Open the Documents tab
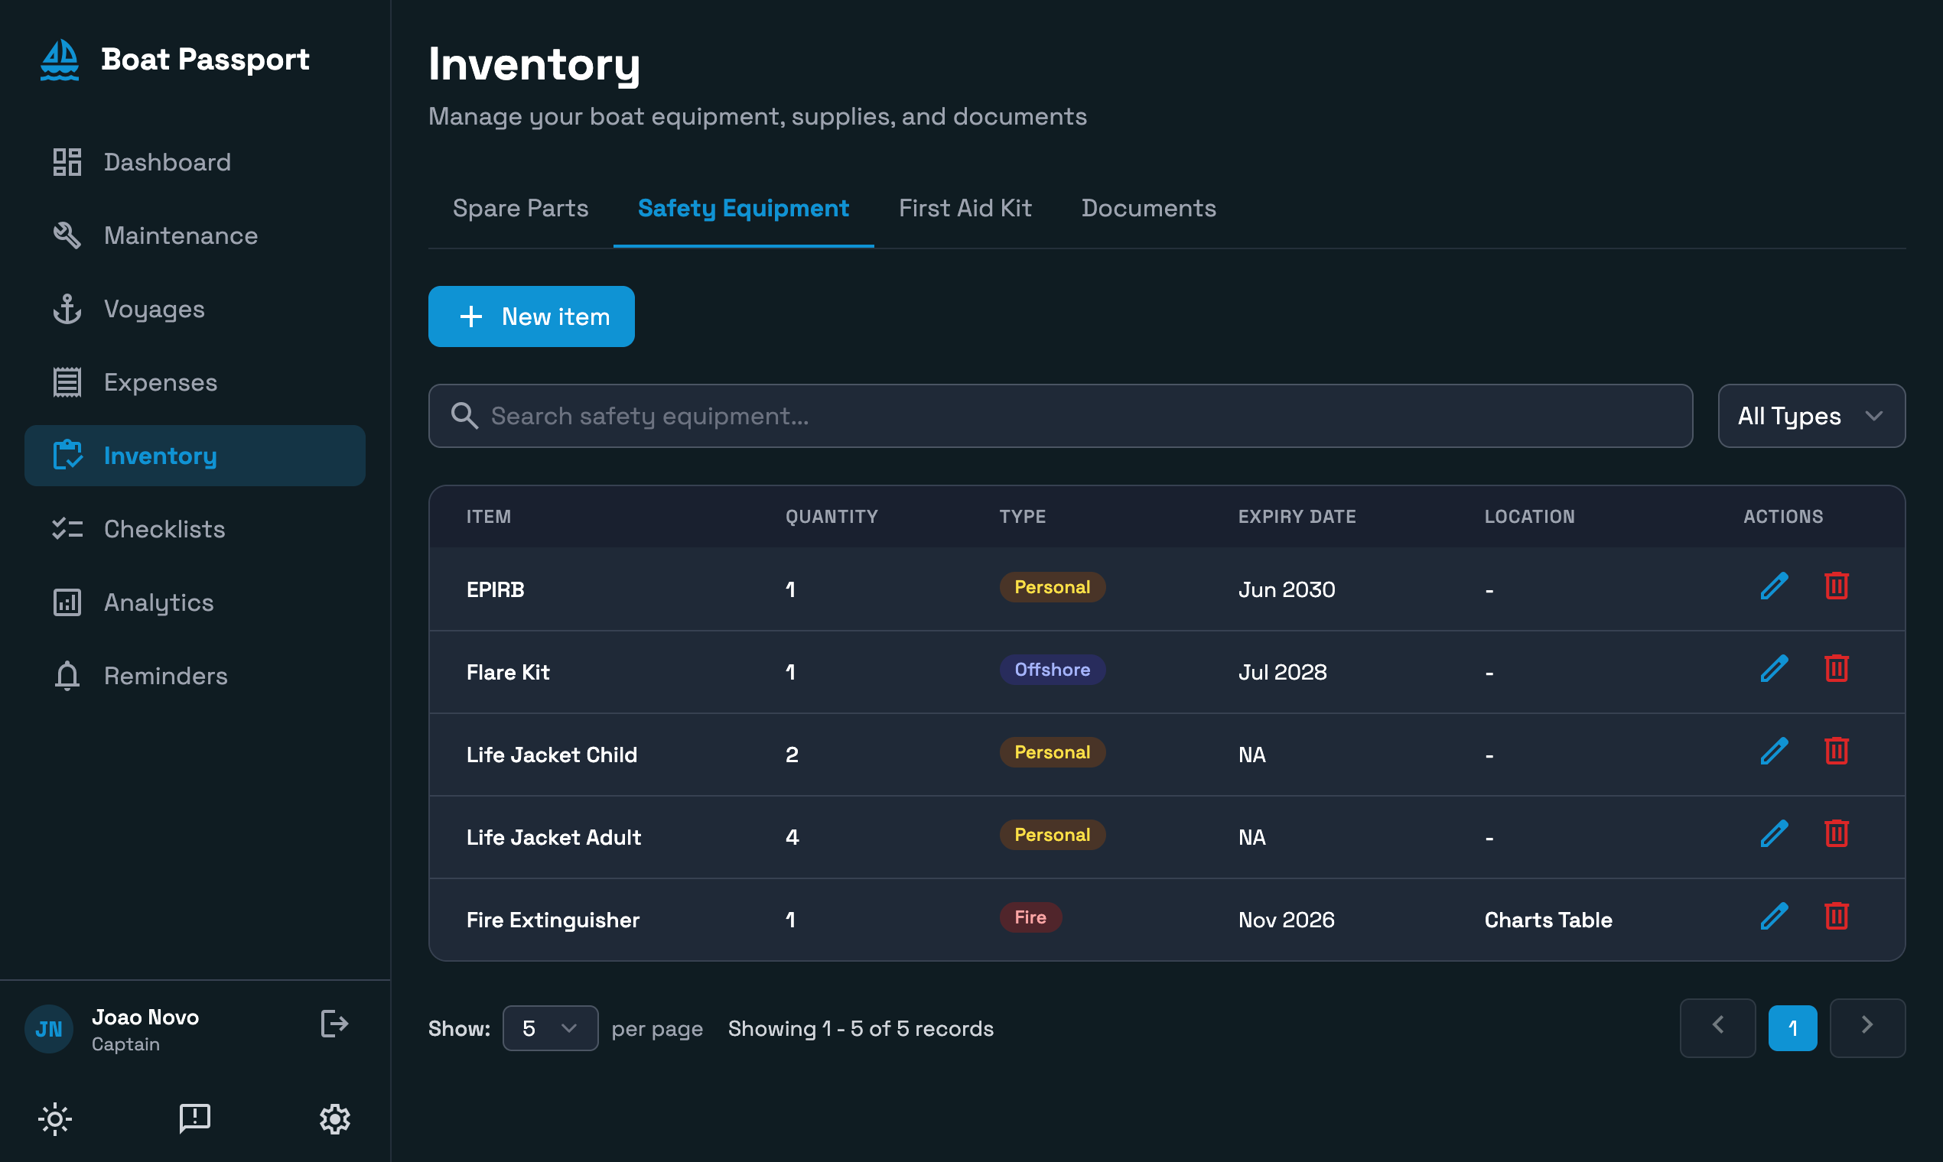Viewport: 1943px width, 1162px height. coord(1147,208)
